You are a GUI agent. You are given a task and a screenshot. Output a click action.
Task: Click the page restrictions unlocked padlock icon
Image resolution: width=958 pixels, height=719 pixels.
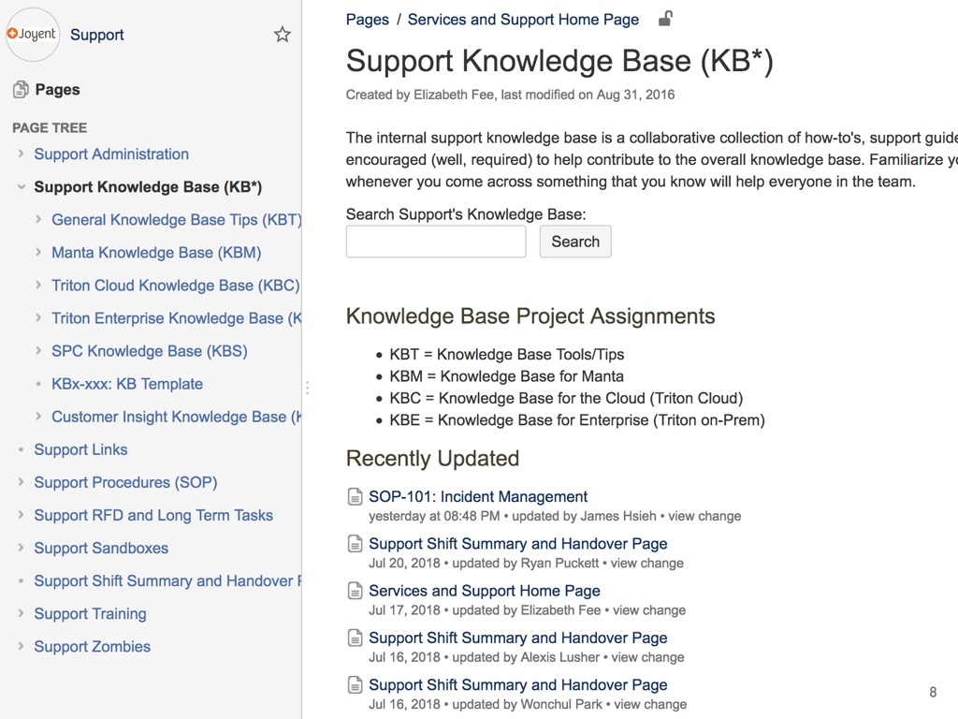click(x=665, y=19)
